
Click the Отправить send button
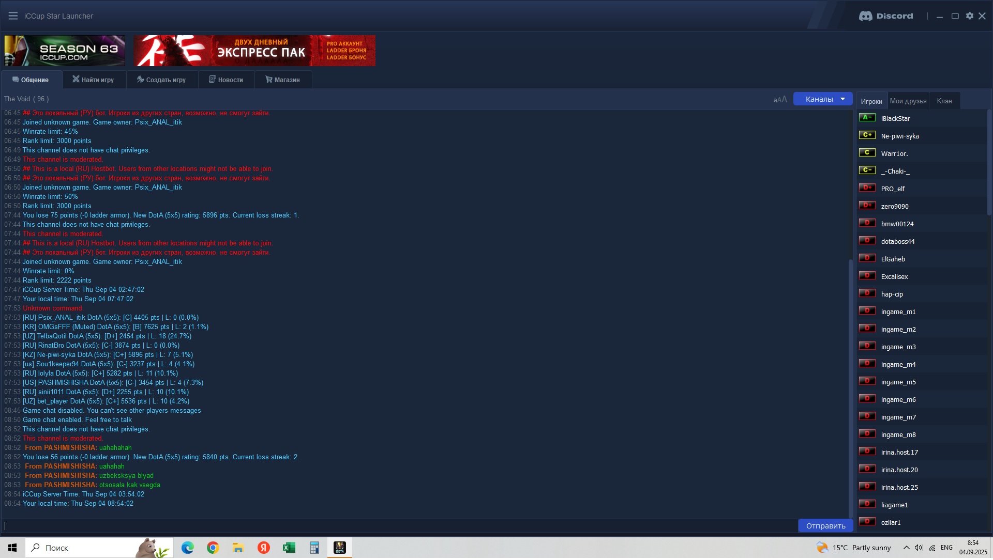(825, 526)
